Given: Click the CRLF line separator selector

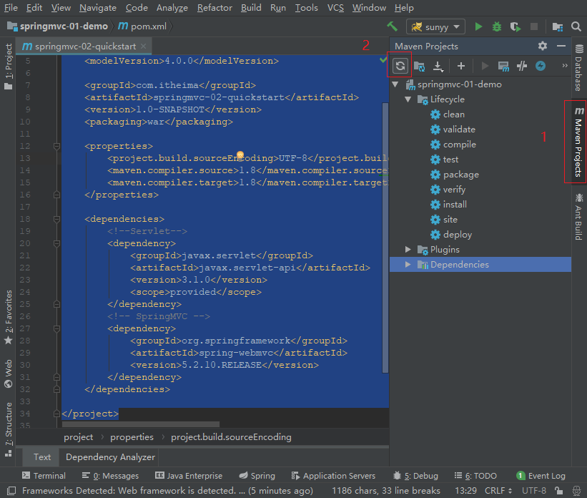Looking at the screenshot, I should 498,491.
